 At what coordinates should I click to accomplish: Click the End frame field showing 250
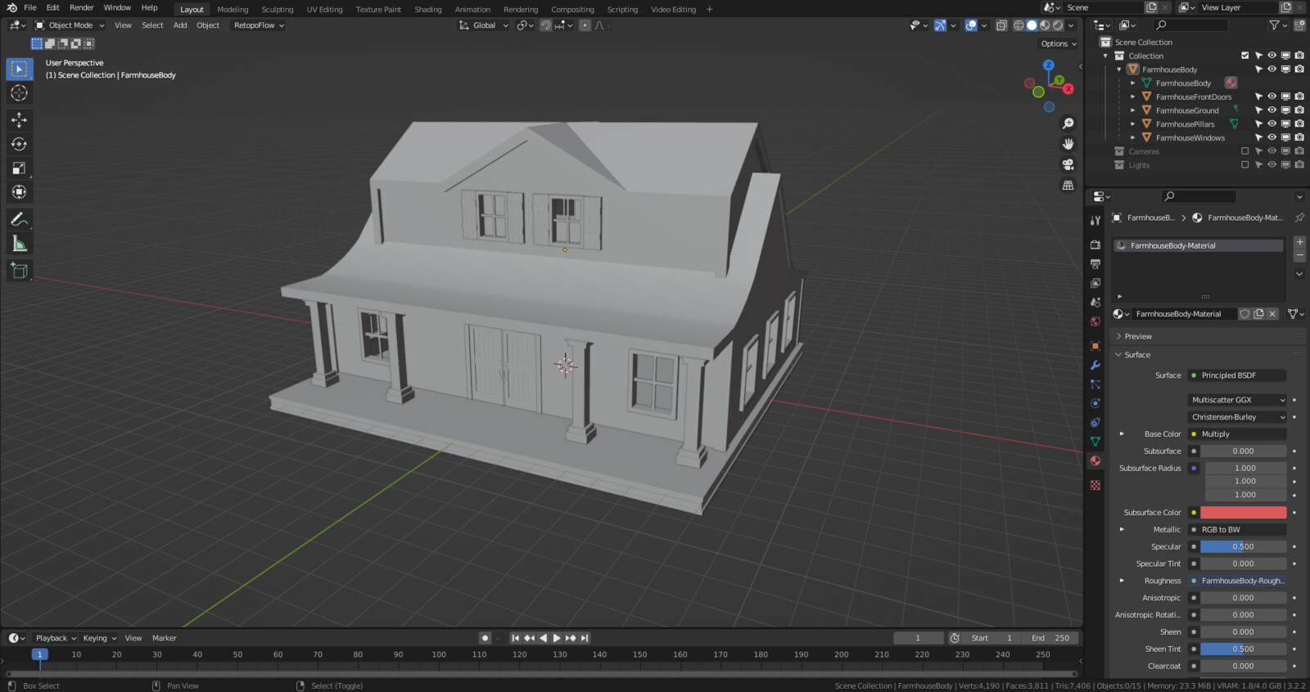[1050, 638]
